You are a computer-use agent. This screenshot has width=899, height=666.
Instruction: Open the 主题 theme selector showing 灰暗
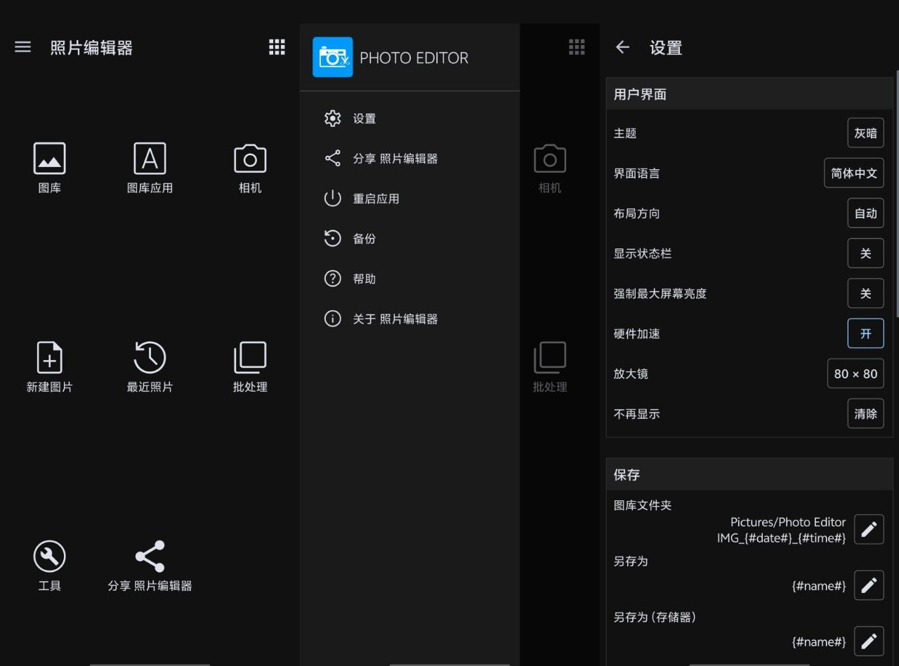click(x=865, y=133)
